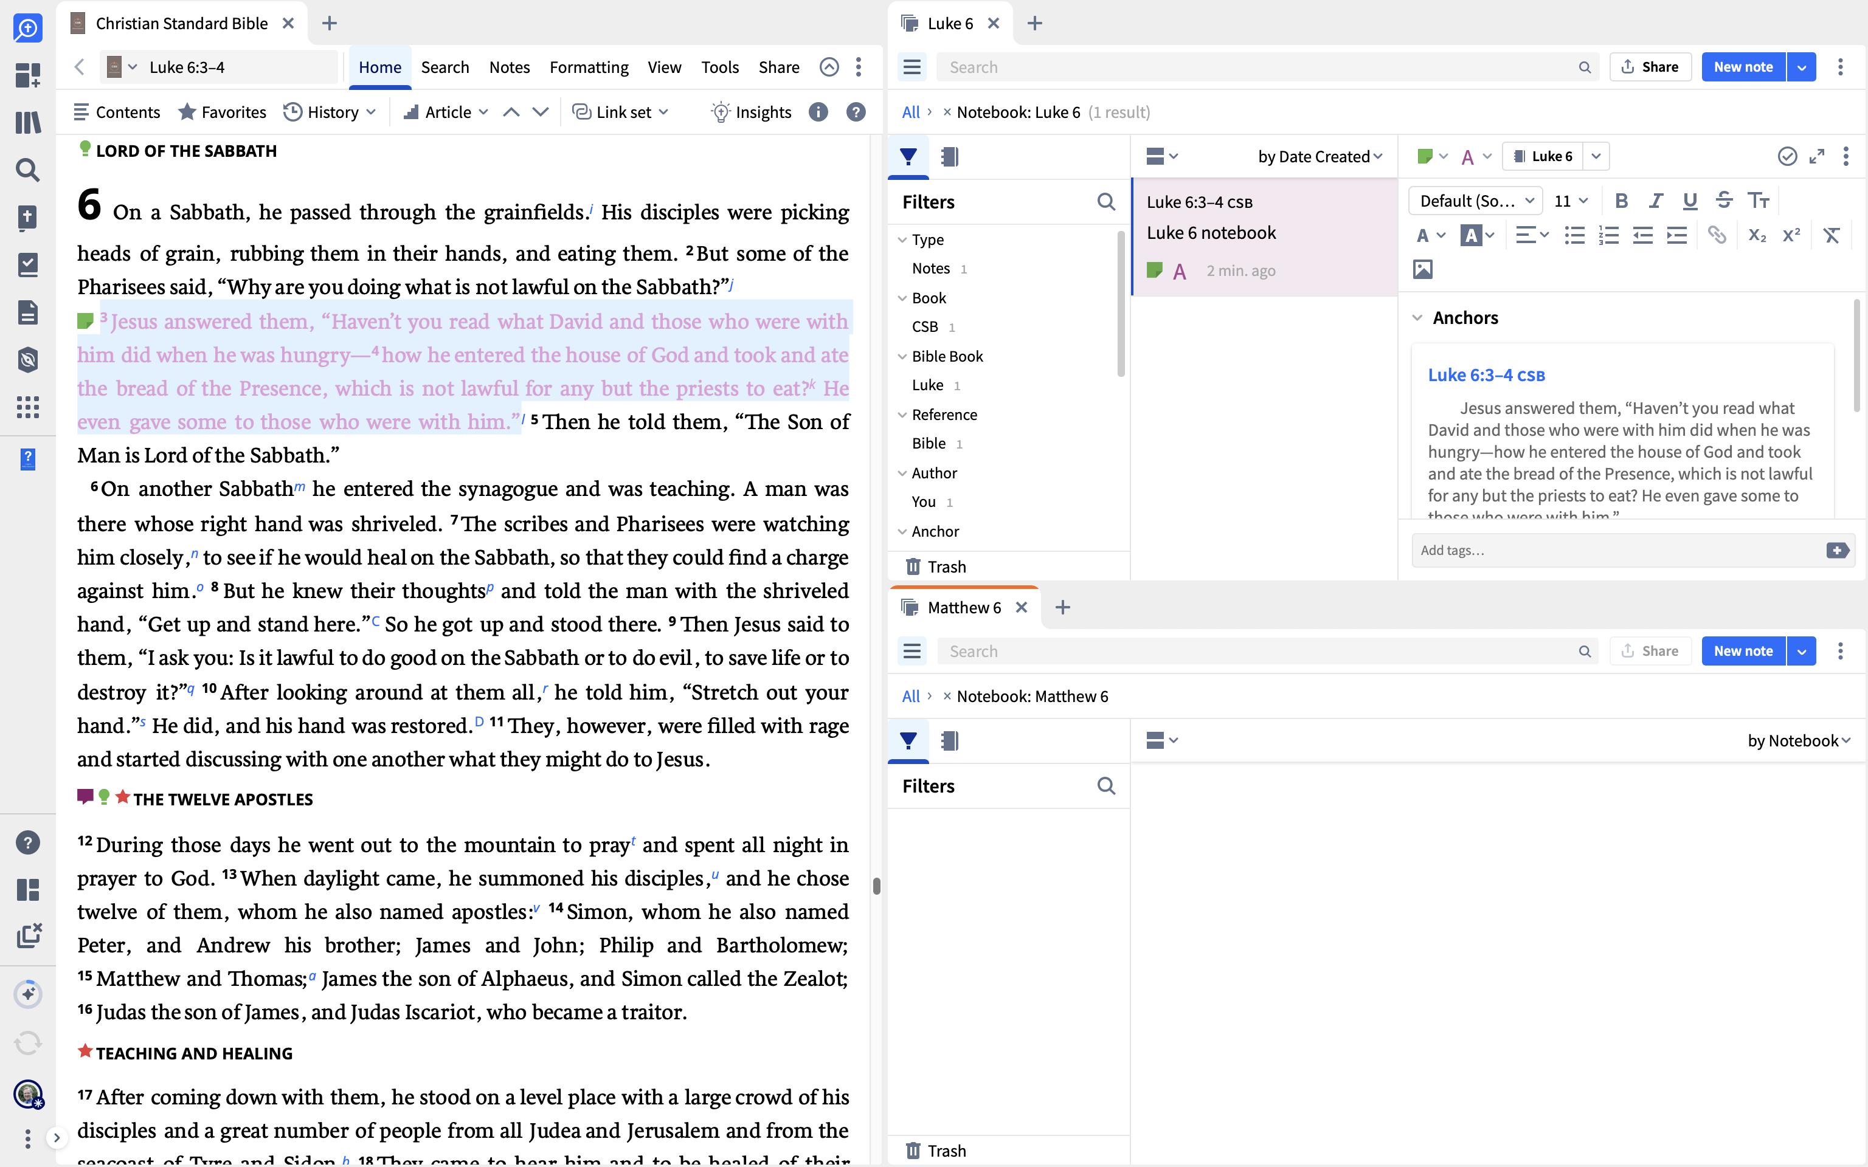Click the clear formatting icon

pyautogui.click(x=1831, y=235)
